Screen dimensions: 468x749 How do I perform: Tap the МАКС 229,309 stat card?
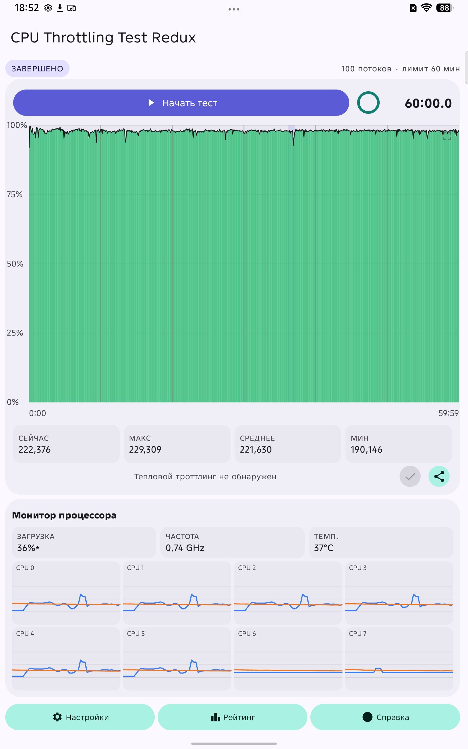pos(177,444)
